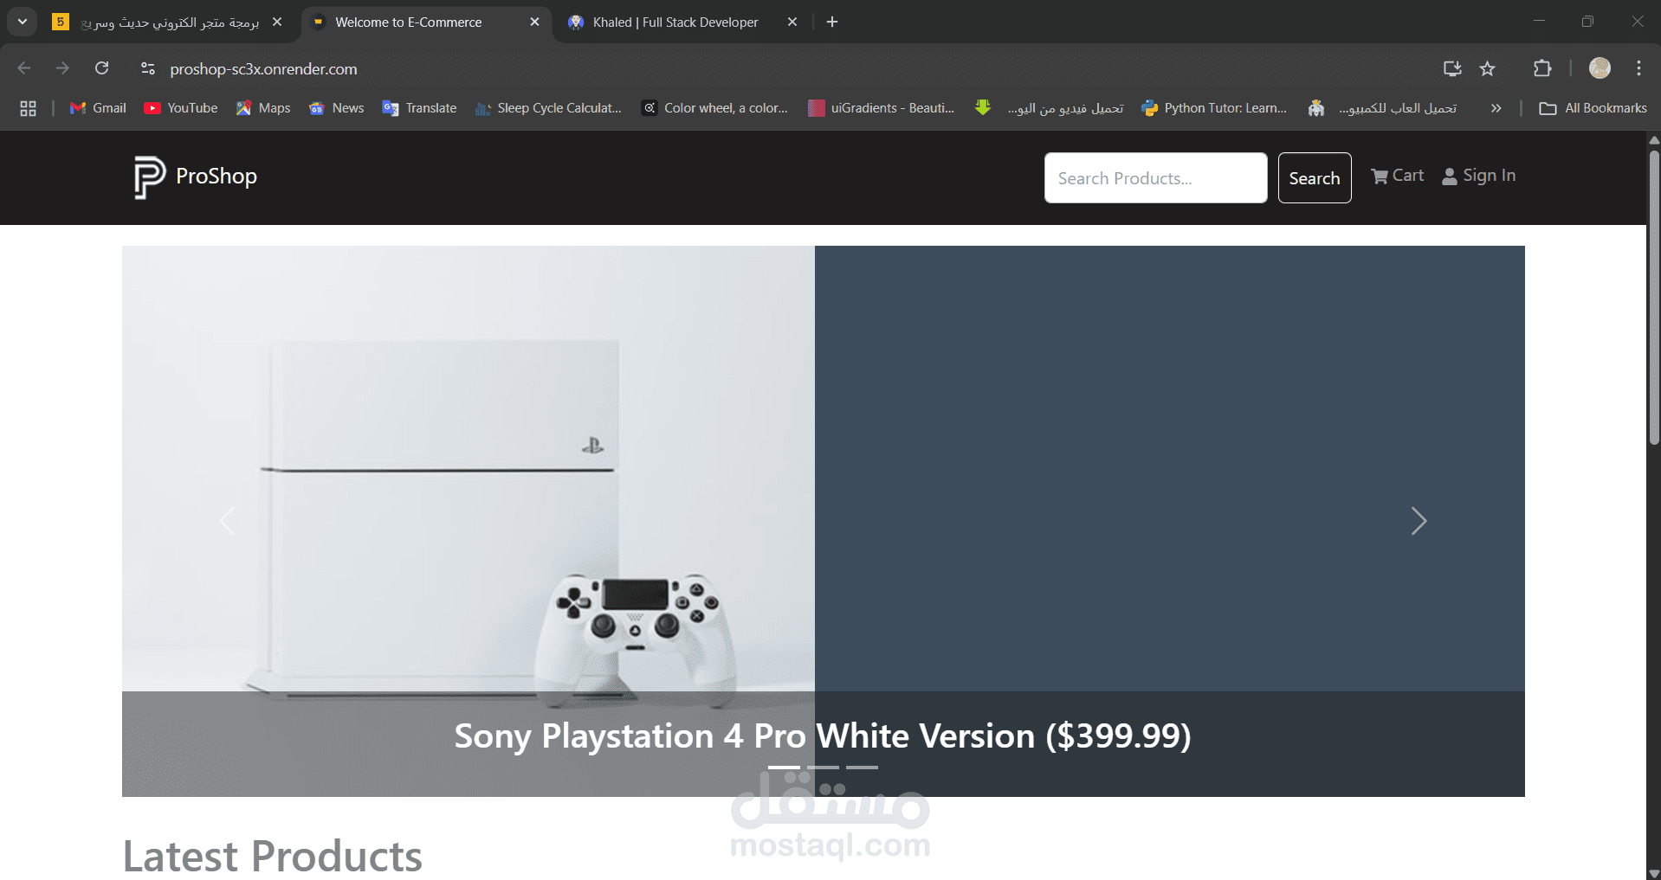This screenshot has width=1661, height=880.
Task: Click the browser back button
Action: click(24, 68)
